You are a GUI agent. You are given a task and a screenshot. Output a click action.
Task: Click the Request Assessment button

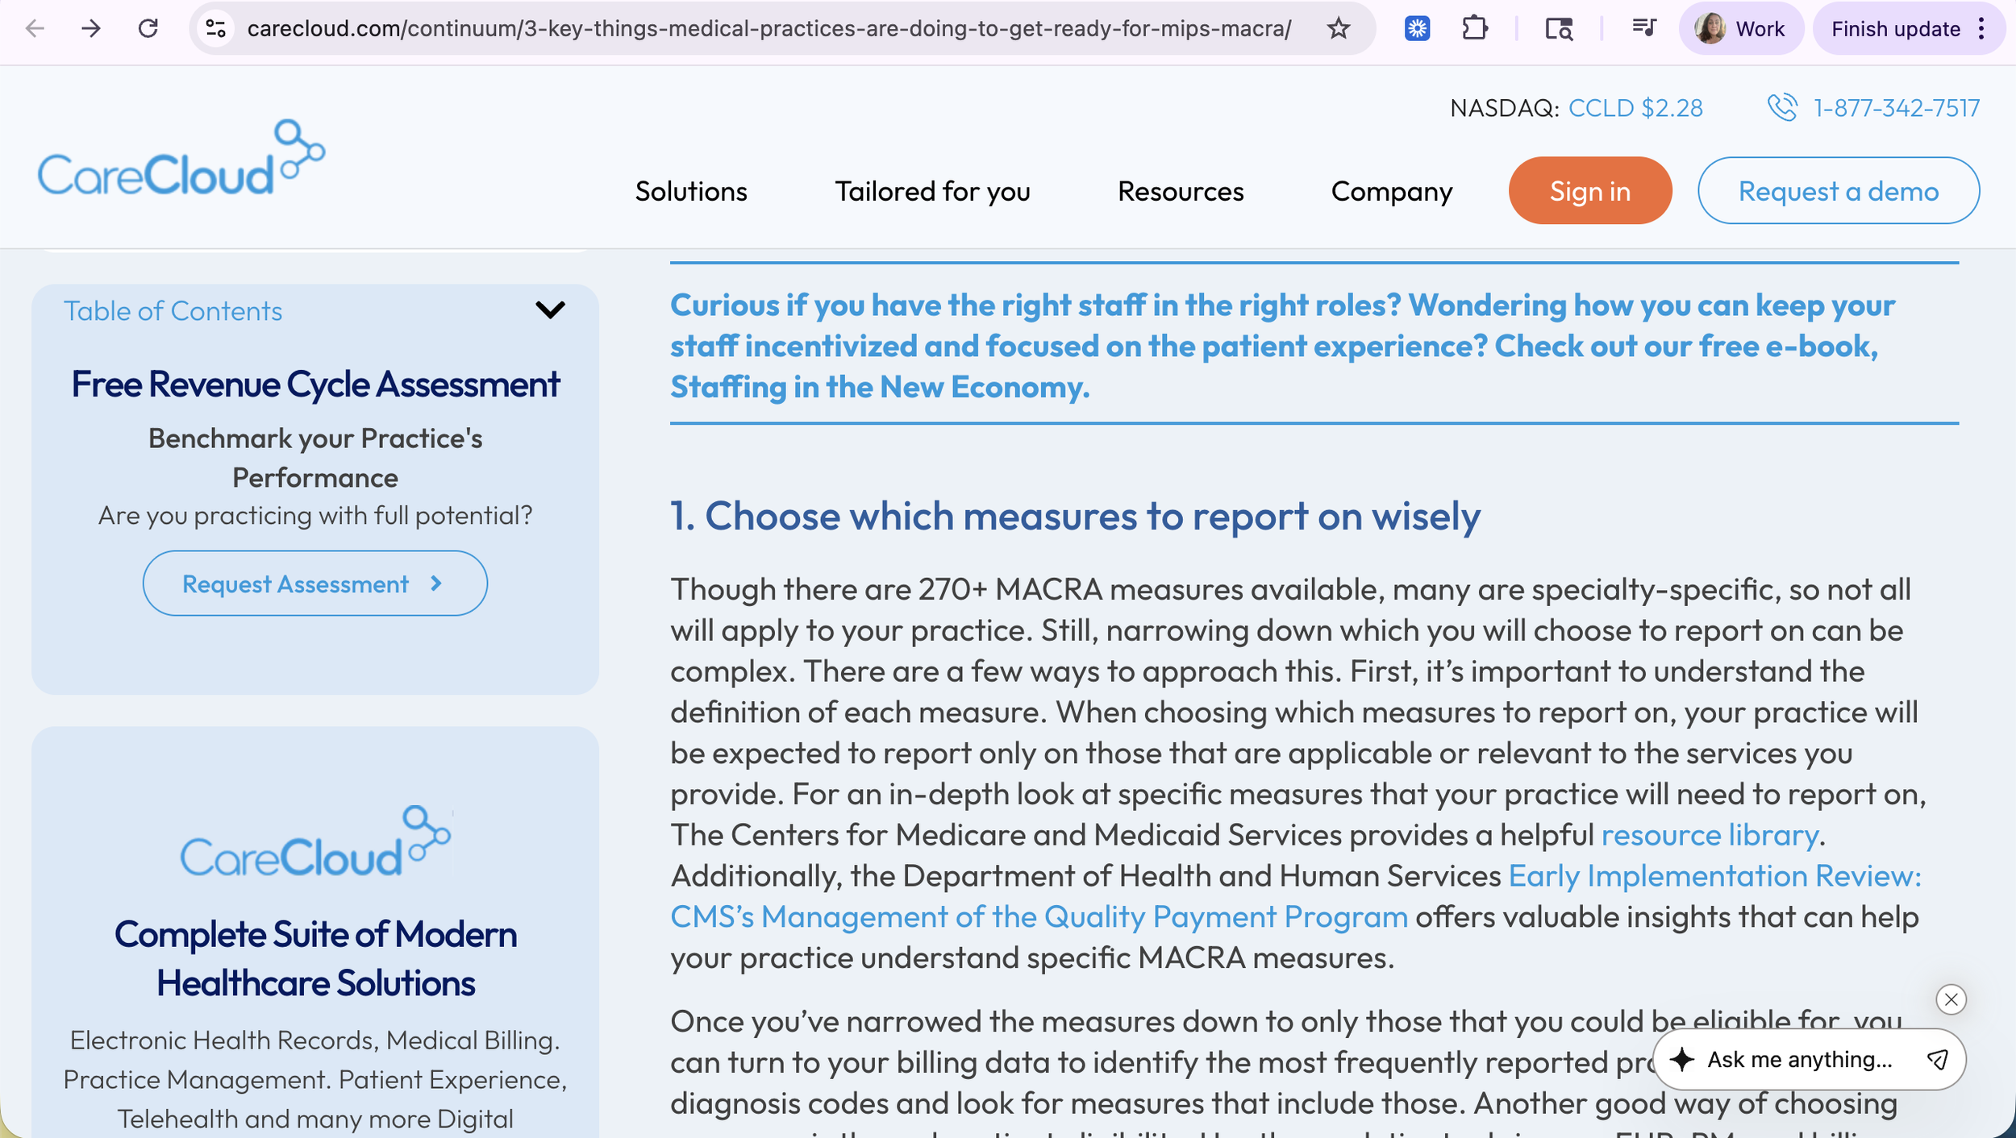pos(314,584)
